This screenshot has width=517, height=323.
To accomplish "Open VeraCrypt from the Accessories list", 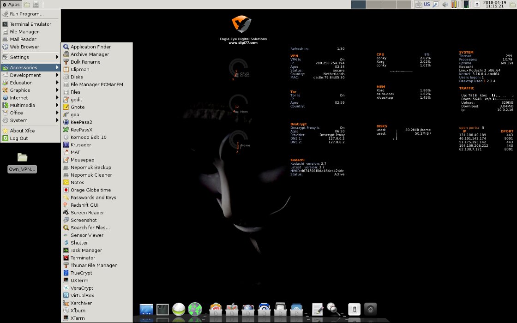I will (x=81, y=288).
